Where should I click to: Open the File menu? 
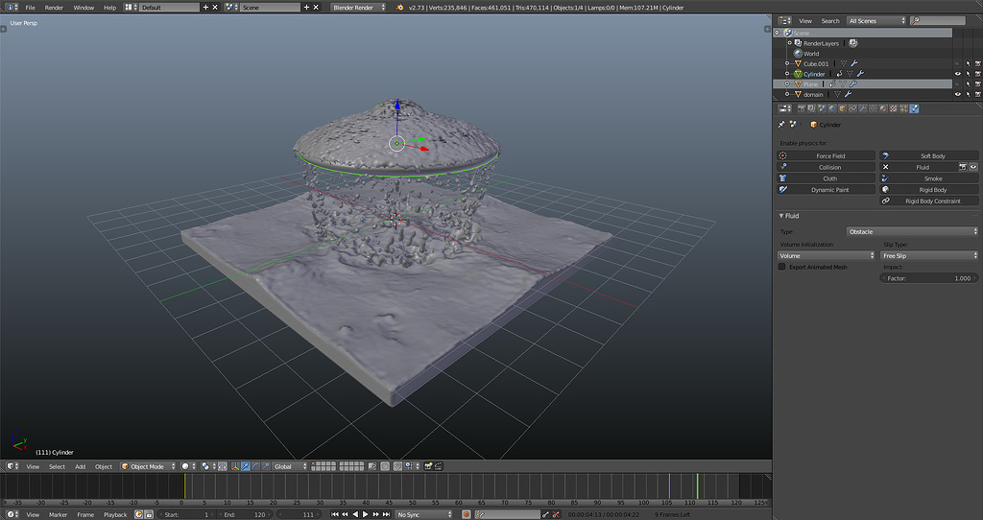coord(30,8)
